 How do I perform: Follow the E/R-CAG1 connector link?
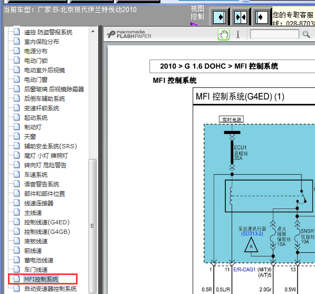pyautogui.click(x=244, y=270)
